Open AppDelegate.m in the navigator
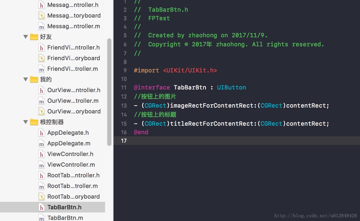The width and height of the screenshot is (360, 221). click(x=69, y=143)
